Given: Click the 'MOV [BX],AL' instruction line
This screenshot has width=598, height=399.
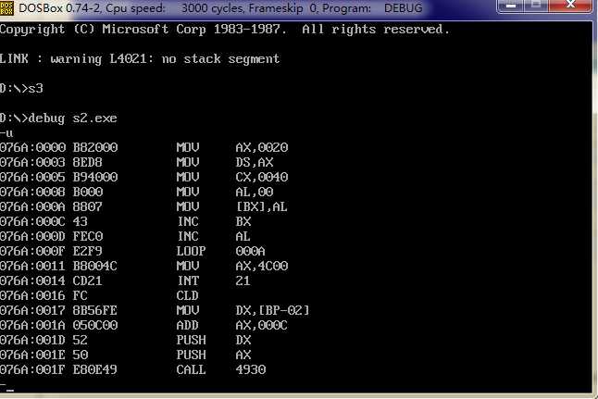Looking at the screenshot, I should click(x=143, y=206).
